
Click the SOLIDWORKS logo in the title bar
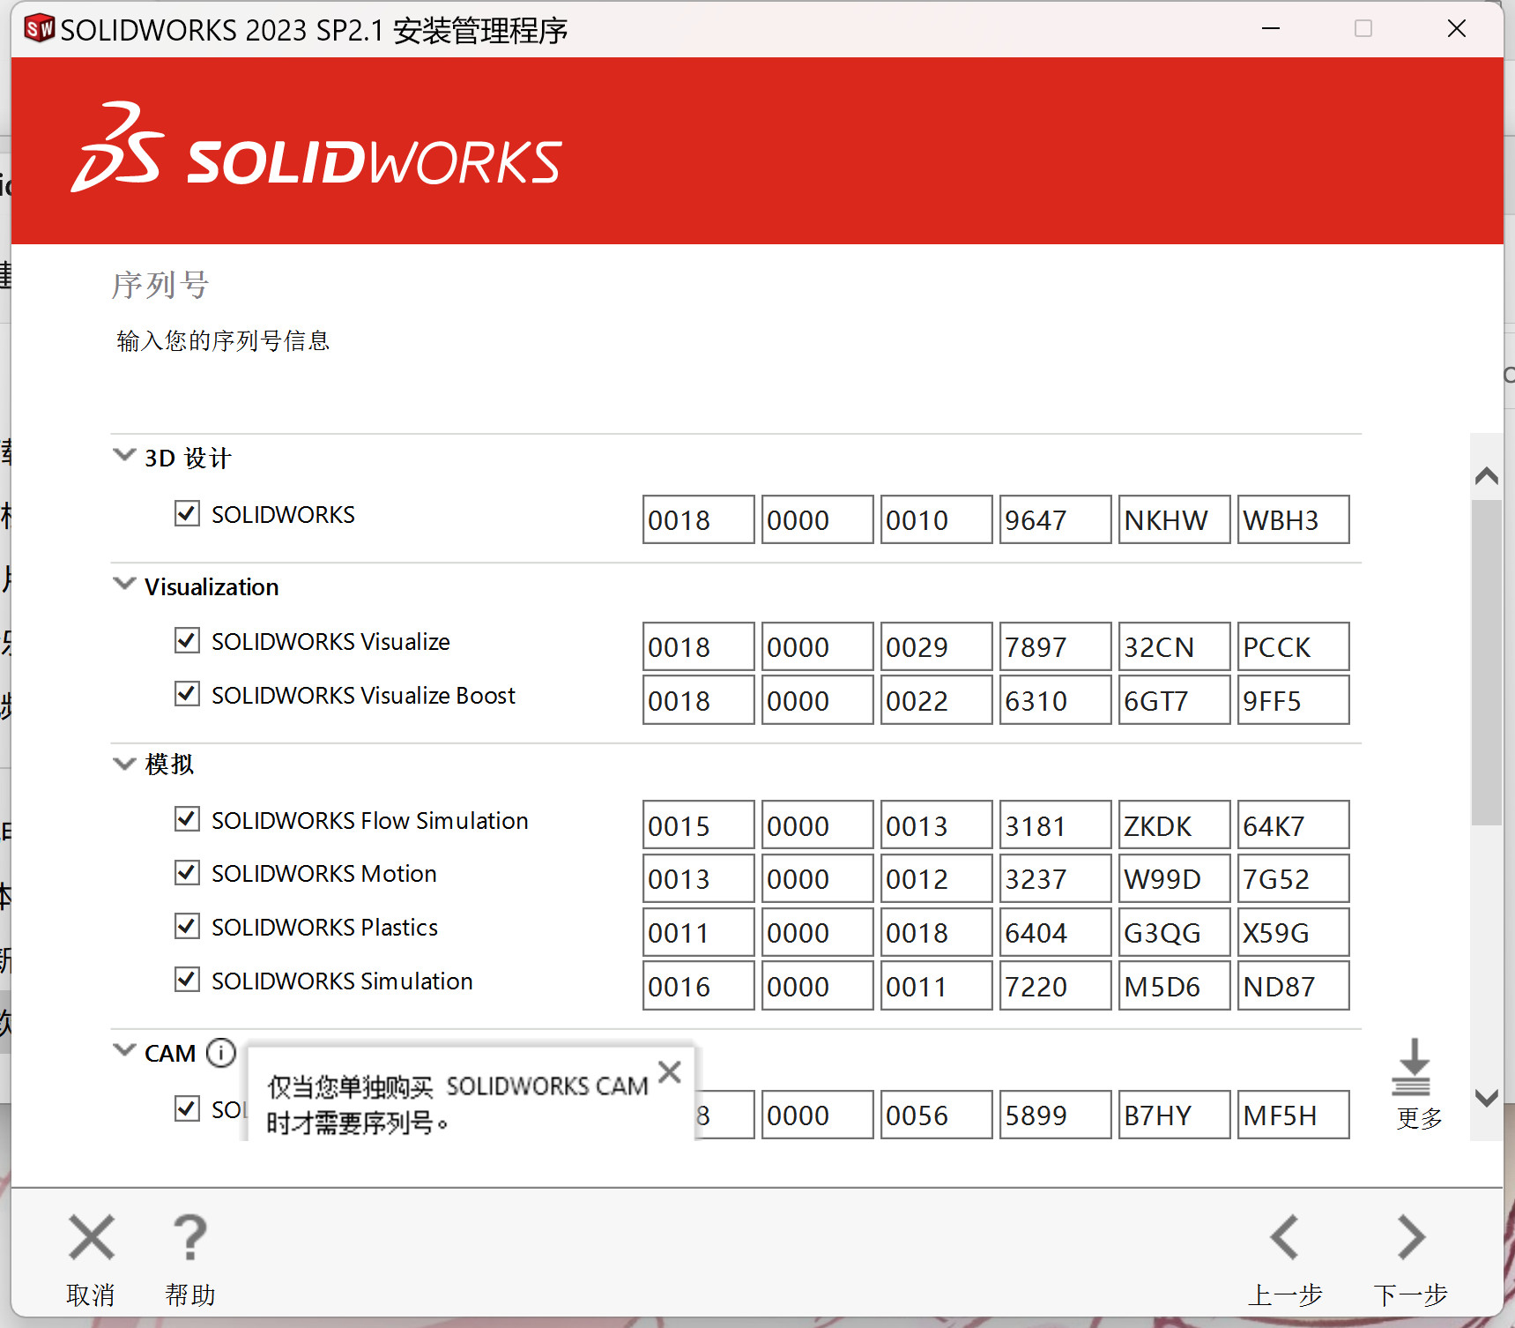coord(39,29)
